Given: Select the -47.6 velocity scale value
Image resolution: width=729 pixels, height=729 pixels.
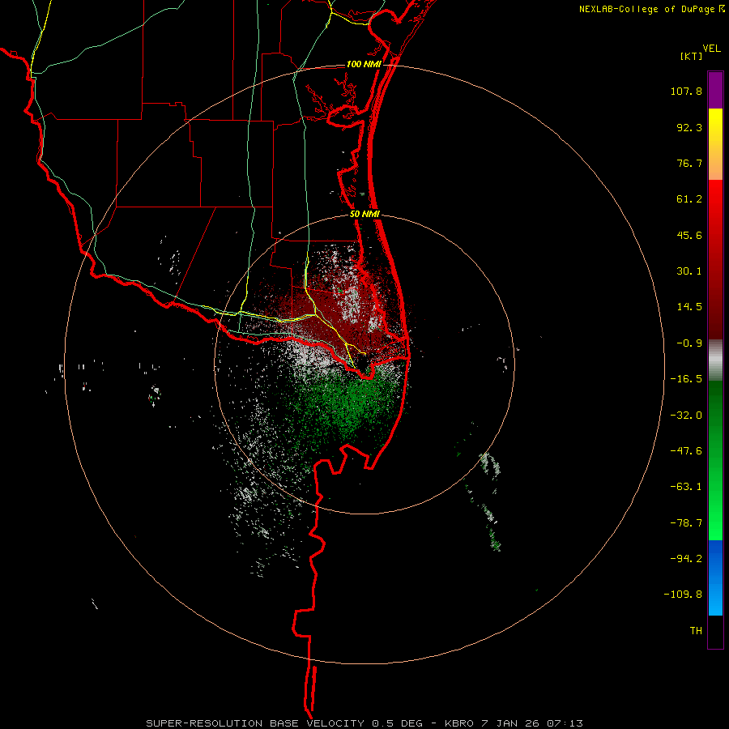Looking at the screenshot, I should tap(686, 451).
